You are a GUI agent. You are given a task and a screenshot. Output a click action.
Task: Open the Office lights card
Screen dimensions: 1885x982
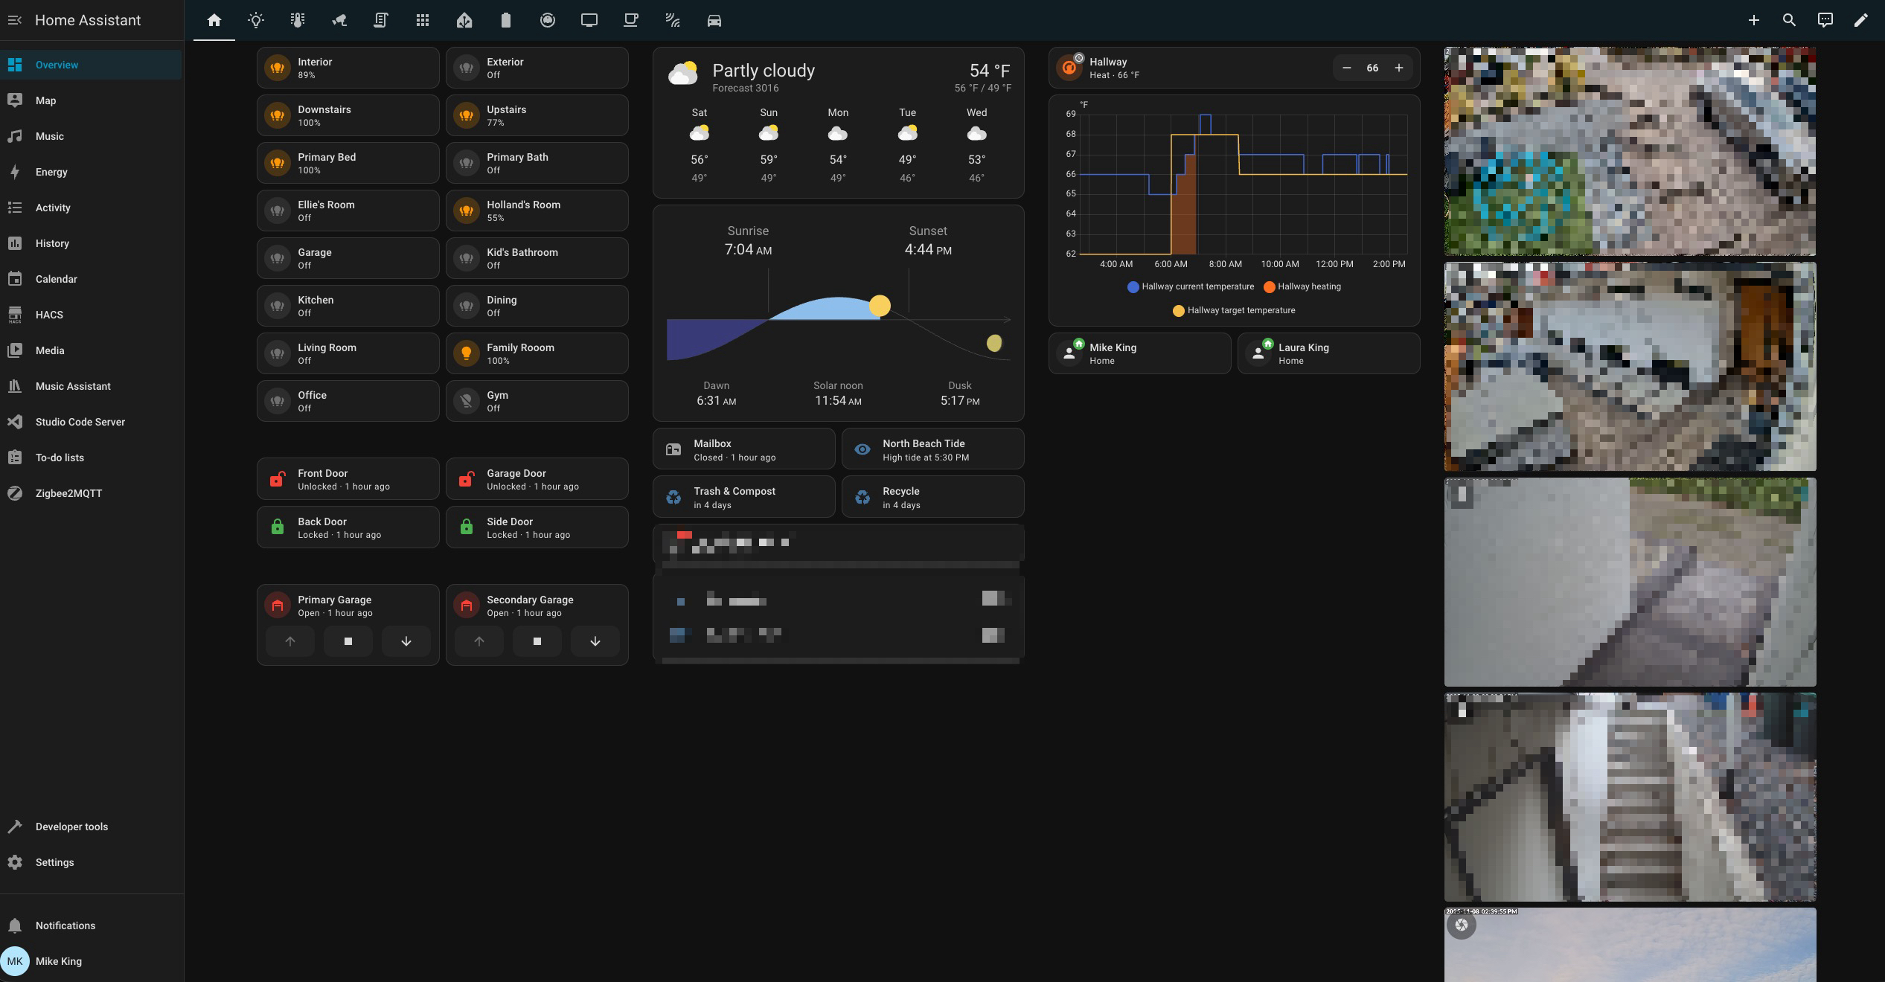[x=348, y=401]
